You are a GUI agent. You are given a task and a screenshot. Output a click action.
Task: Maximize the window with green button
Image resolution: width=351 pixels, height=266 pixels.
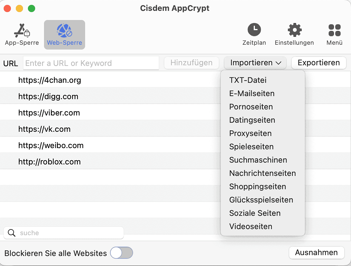pos(32,8)
